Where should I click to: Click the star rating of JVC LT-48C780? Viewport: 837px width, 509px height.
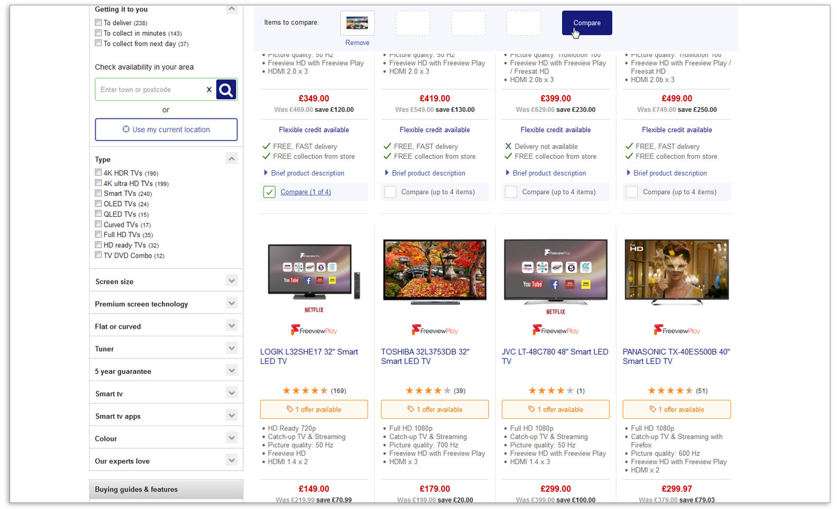pyautogui.click(x=551, y=391)
